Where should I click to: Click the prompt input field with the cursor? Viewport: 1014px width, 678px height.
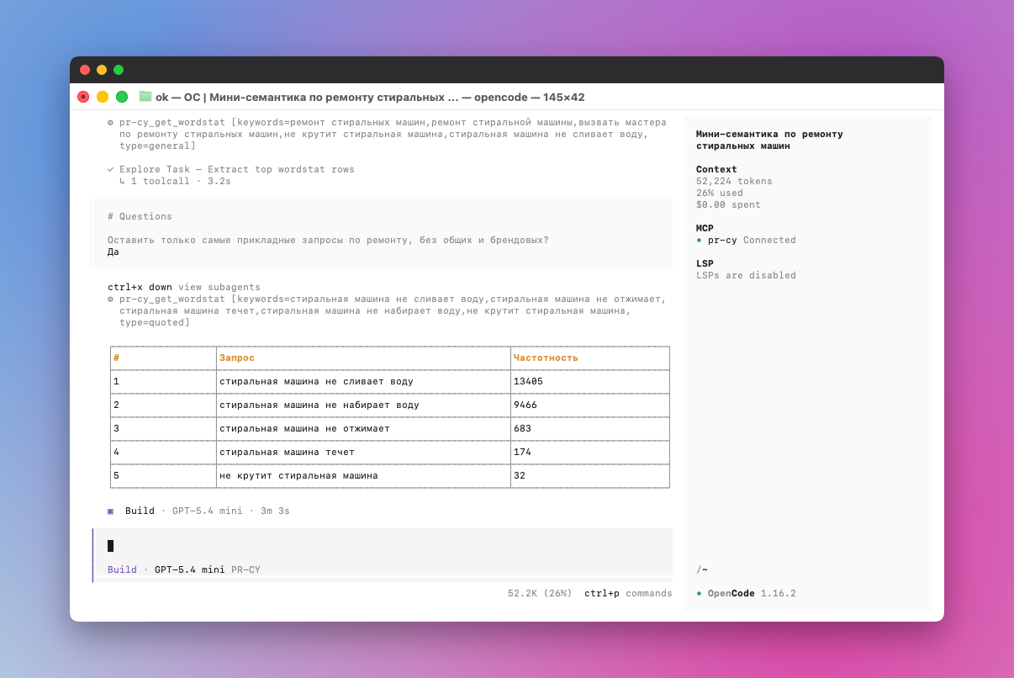(x=384, y=546)
